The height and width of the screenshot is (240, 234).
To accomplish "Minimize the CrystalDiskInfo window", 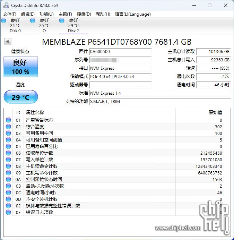I will 194,5.
